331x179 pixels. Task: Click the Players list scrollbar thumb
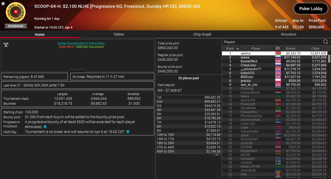click(x=329, y=58)
